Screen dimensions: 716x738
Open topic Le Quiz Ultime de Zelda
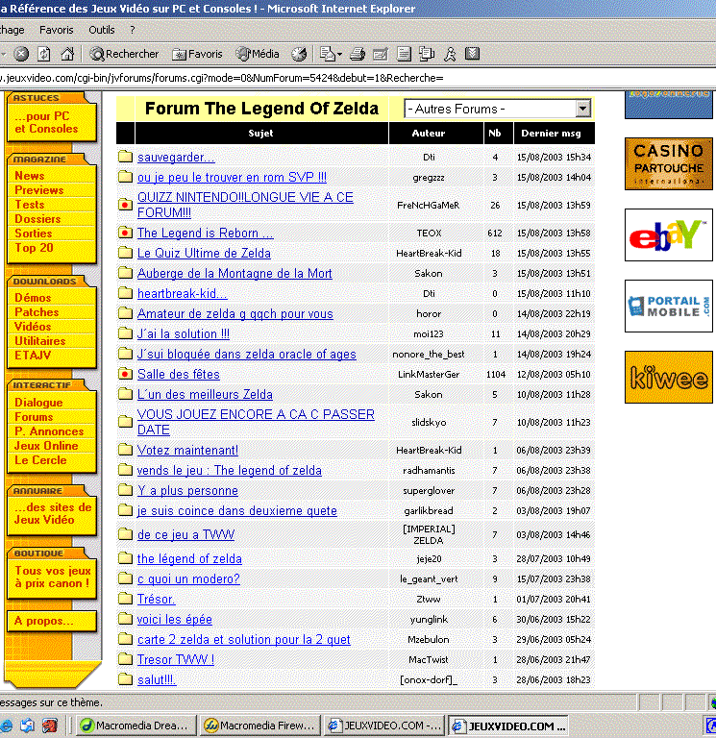(x=204, y=254)
